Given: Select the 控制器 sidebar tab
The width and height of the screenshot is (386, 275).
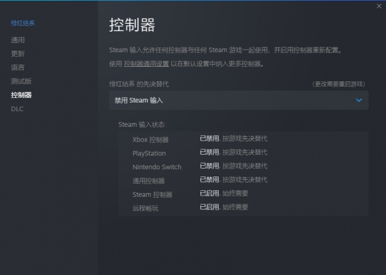Looking at the screenshot, I should coord(21,95).
